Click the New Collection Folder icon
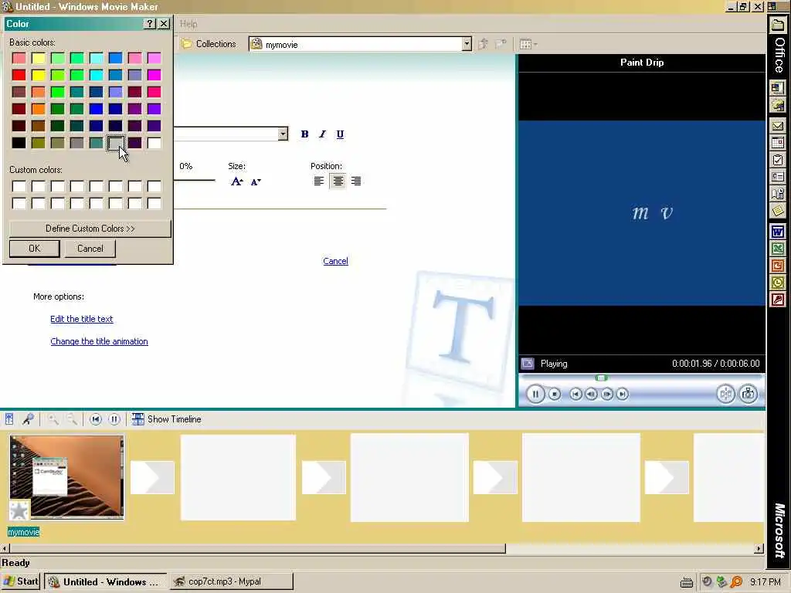This screenshot has width=791, height=593. pyautogui.click(x=501, y=44)
